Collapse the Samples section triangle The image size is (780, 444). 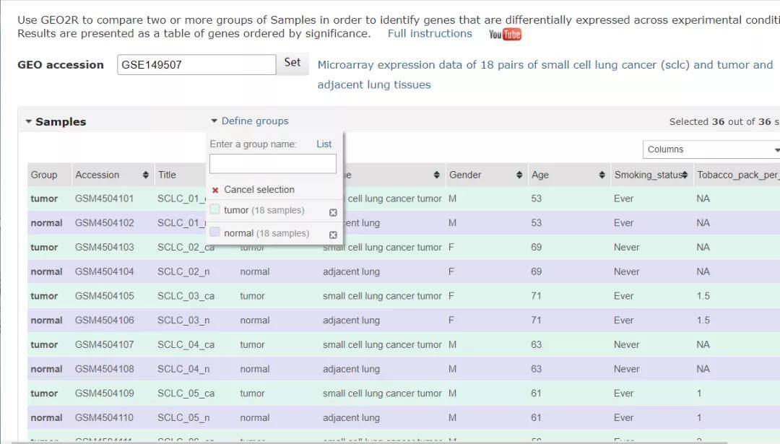tap(28, 121)
